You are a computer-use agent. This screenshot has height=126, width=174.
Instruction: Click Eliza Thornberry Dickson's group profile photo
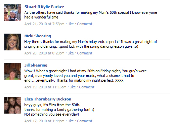13,105
